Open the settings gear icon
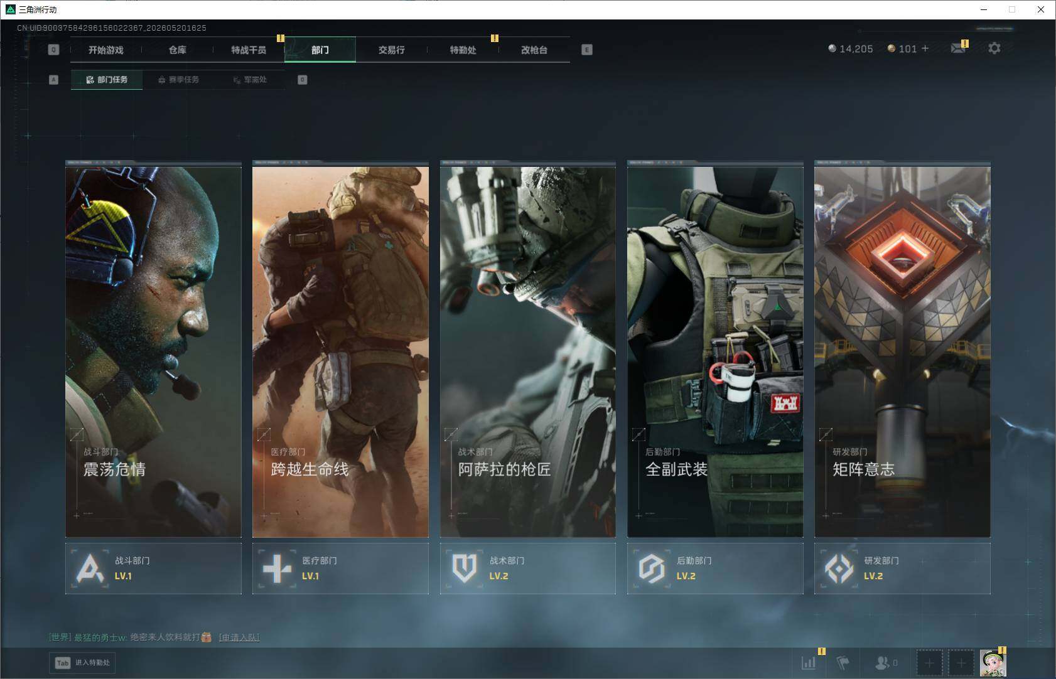 (x=994, y=48)
